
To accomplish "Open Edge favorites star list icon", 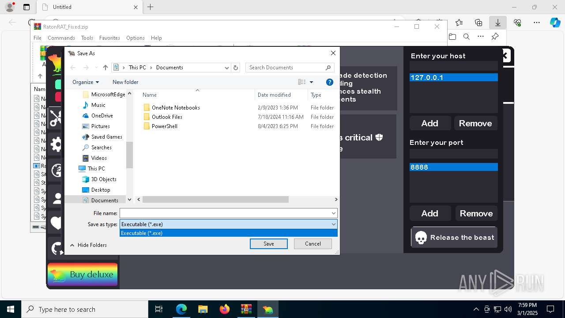I will (x=459, y=23).
